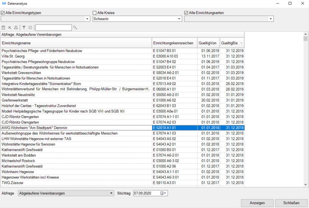Click the delete X icon in toolbar
Image resolution: width=309 pixels, height=208 pixels.
click(10, 27)
